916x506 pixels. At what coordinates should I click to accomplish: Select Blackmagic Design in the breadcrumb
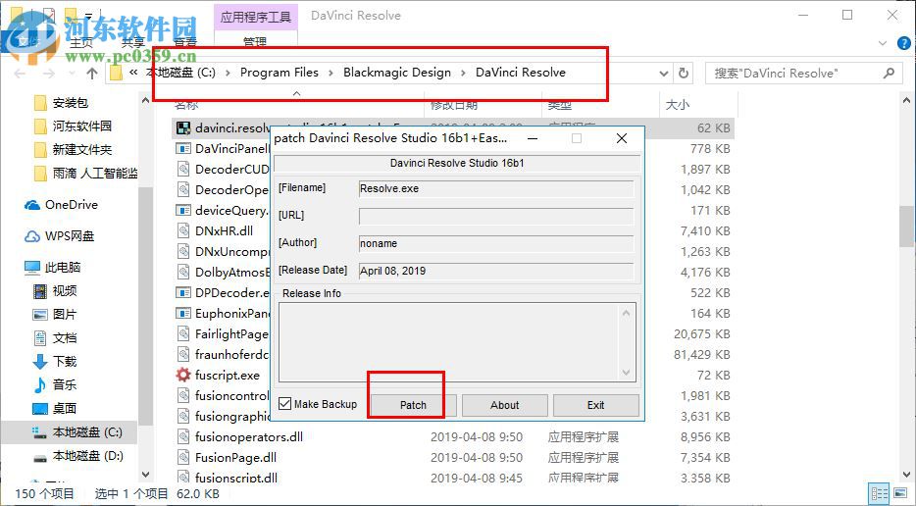coord(397,73)
